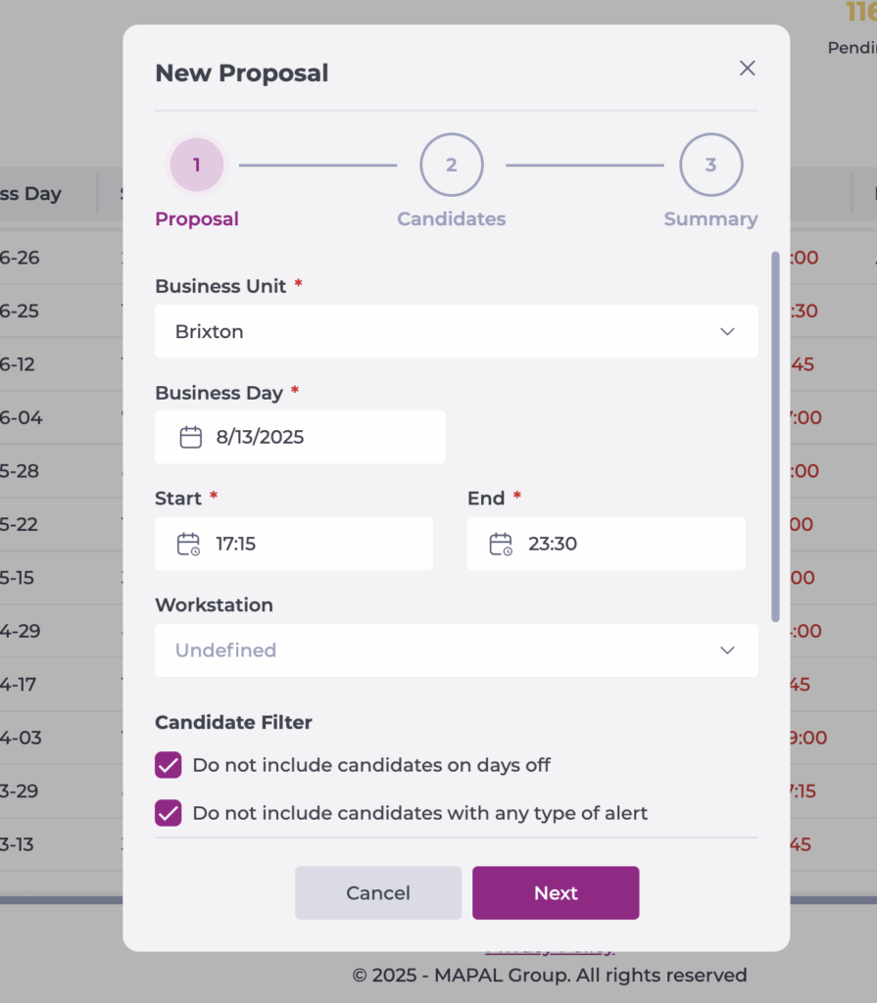The image size is (877, 1003).
Task: Click the dialog's vertical scrollbar
Action: (x=775, y=436)
